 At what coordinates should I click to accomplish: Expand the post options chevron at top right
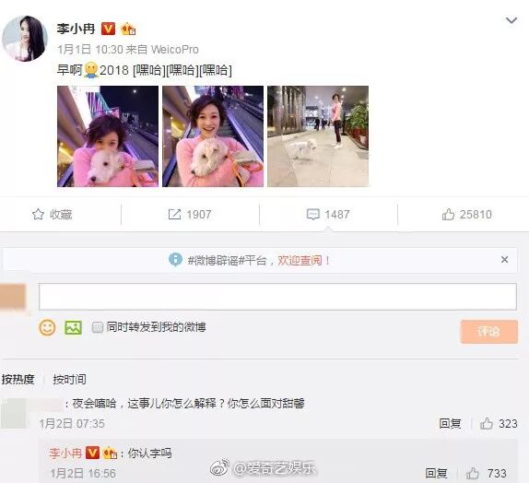tap(511, 20)
